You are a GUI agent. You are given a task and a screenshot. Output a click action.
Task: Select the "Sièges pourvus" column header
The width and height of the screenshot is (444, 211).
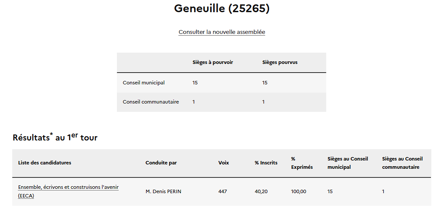tap(280, 62)
